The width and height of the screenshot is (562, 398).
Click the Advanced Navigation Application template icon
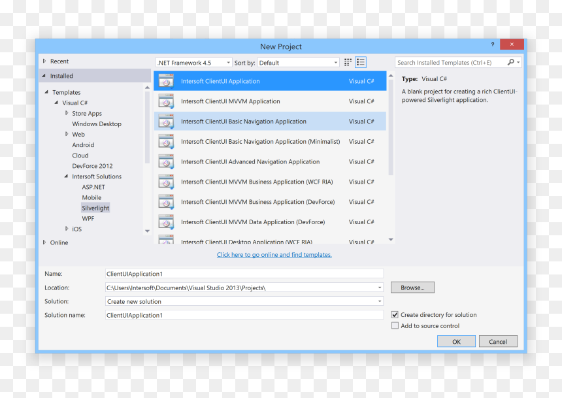click(166, 161)
